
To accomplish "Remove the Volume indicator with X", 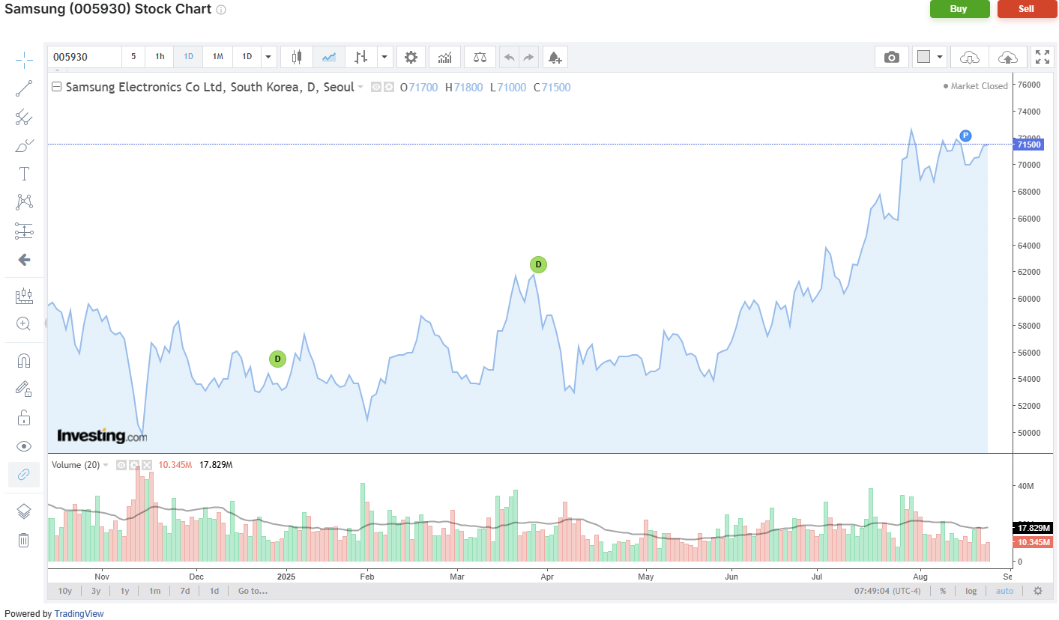I will pyautogui.click(x=146, y=465).
